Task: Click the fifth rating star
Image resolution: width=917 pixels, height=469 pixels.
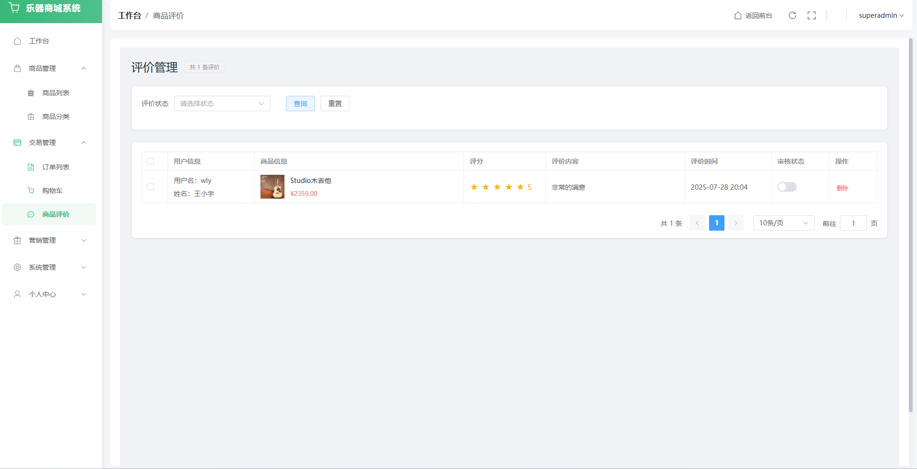Action: point(520,187)
